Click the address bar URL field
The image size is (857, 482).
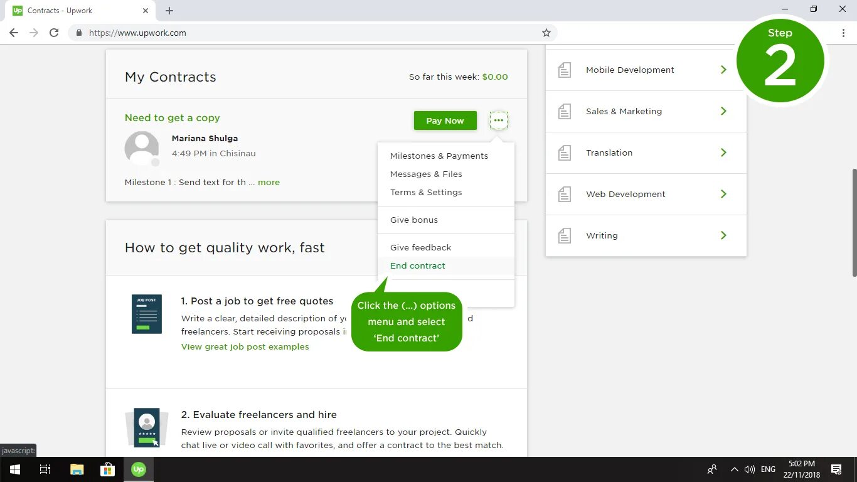312,33
